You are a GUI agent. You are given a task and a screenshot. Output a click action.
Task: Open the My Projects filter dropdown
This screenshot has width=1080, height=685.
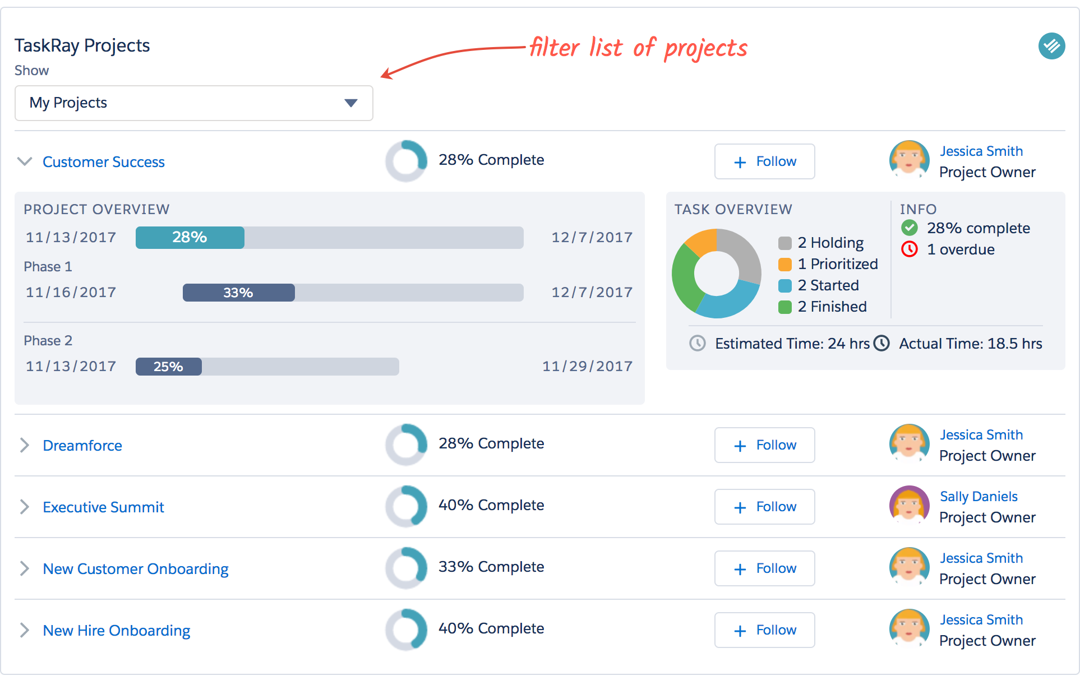193,103
